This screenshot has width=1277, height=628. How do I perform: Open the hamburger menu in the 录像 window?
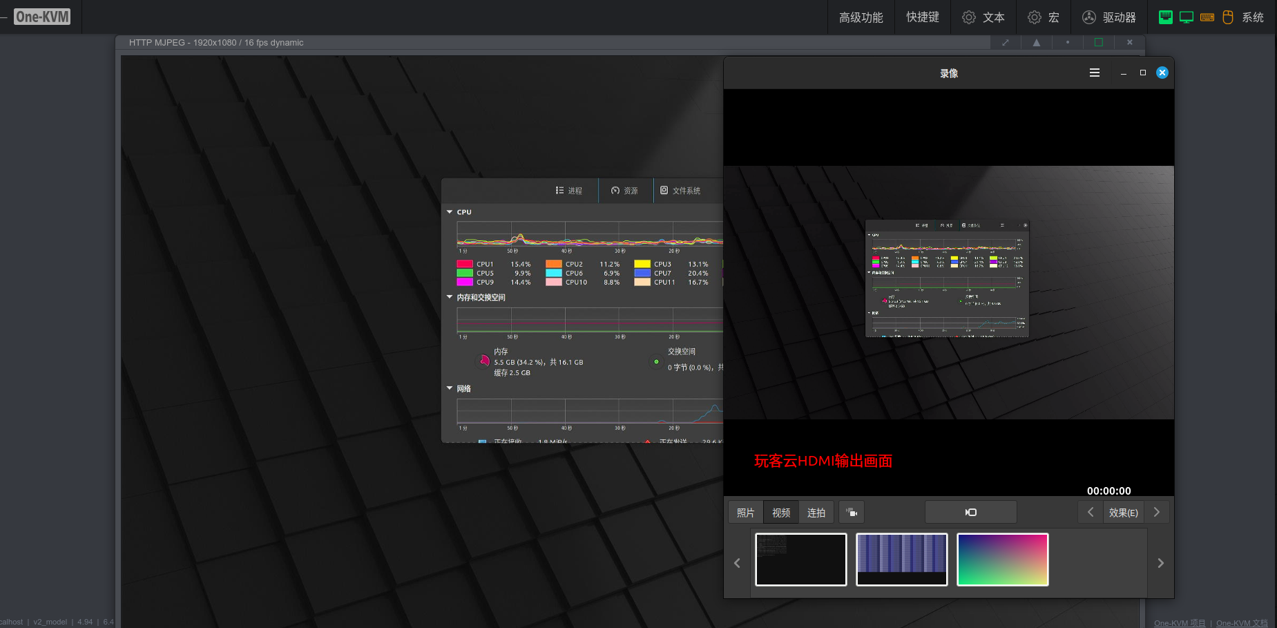(x=1095, y=73)
